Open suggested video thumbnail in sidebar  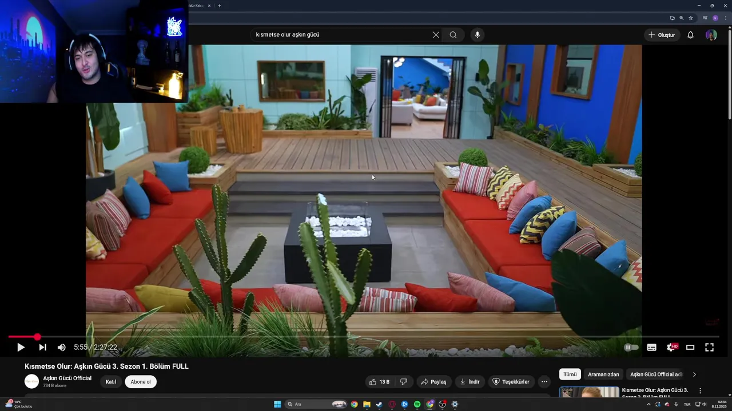pos(588,392)
